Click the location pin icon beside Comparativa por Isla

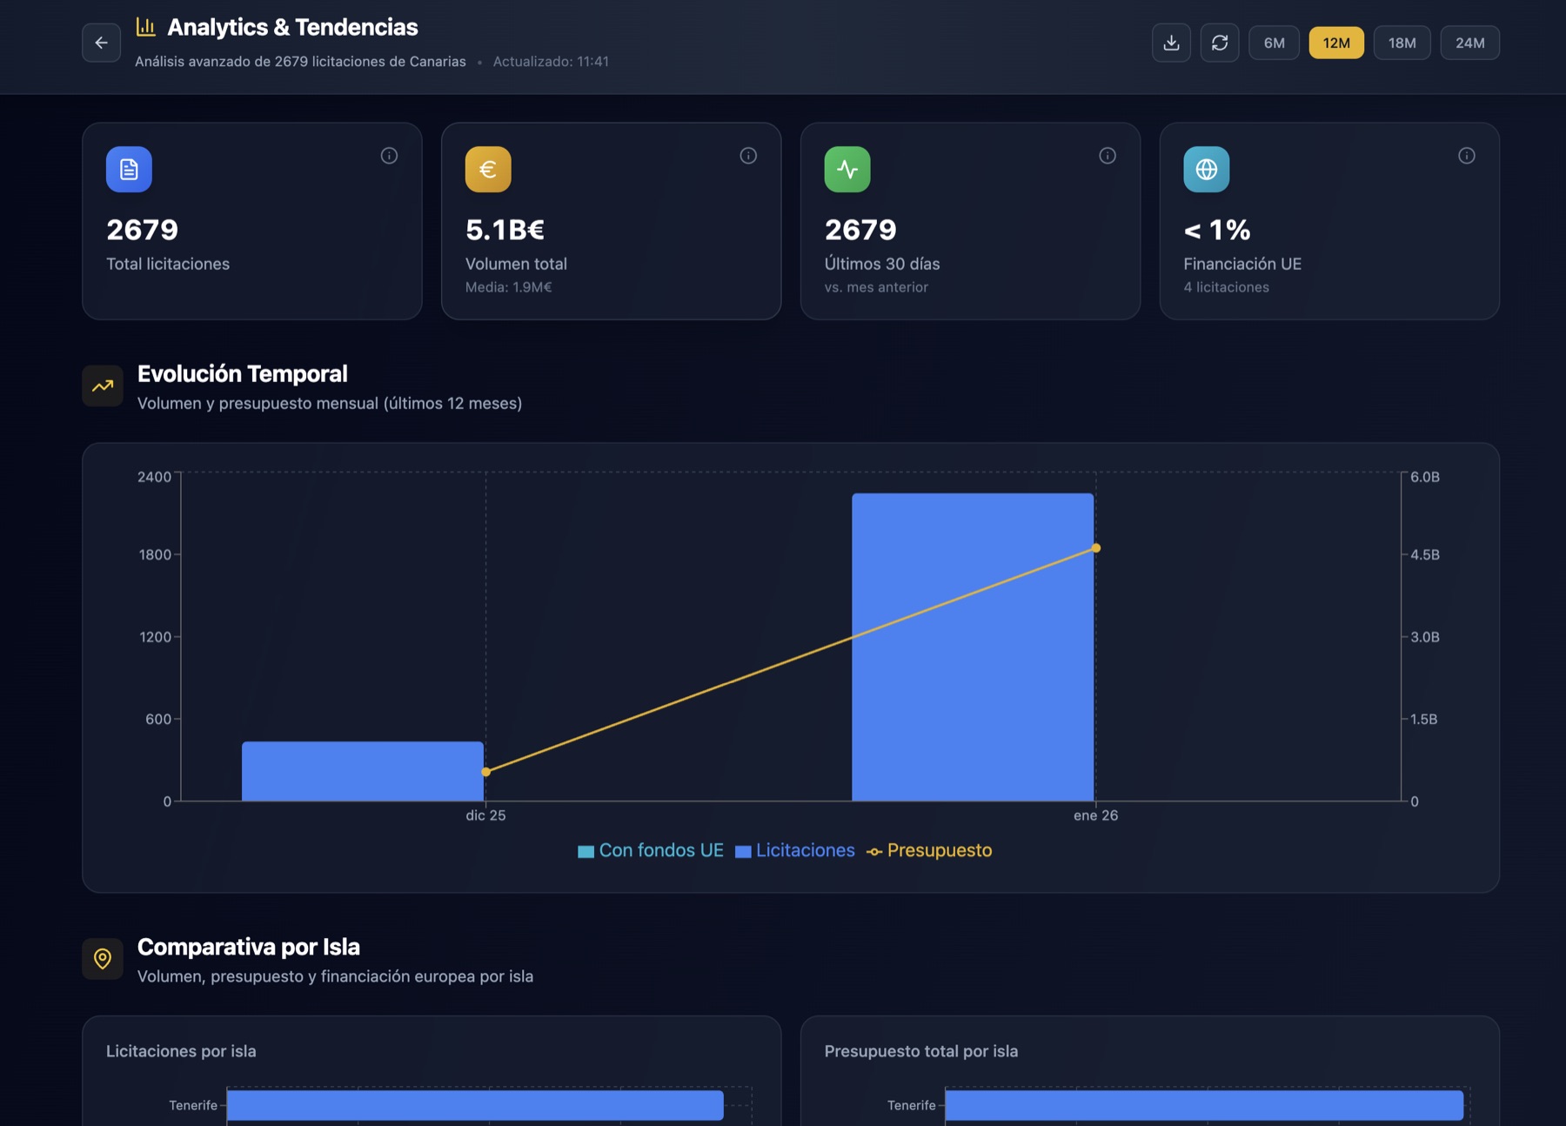click(103, 958)
